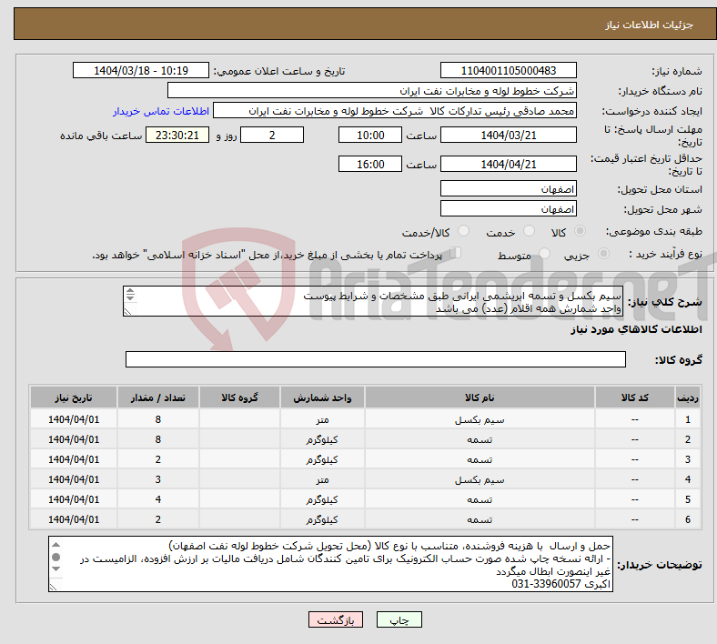Click the ردیف column header
Viewport: 717px width, 644px height.
[687, 397]
